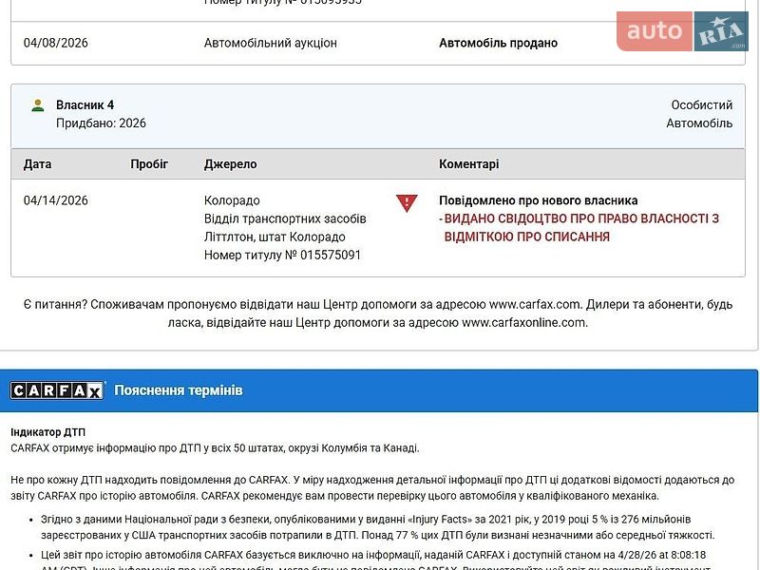Click the sentence about 50 штатах coverage

pyautogui.click(x=215, y=447)
